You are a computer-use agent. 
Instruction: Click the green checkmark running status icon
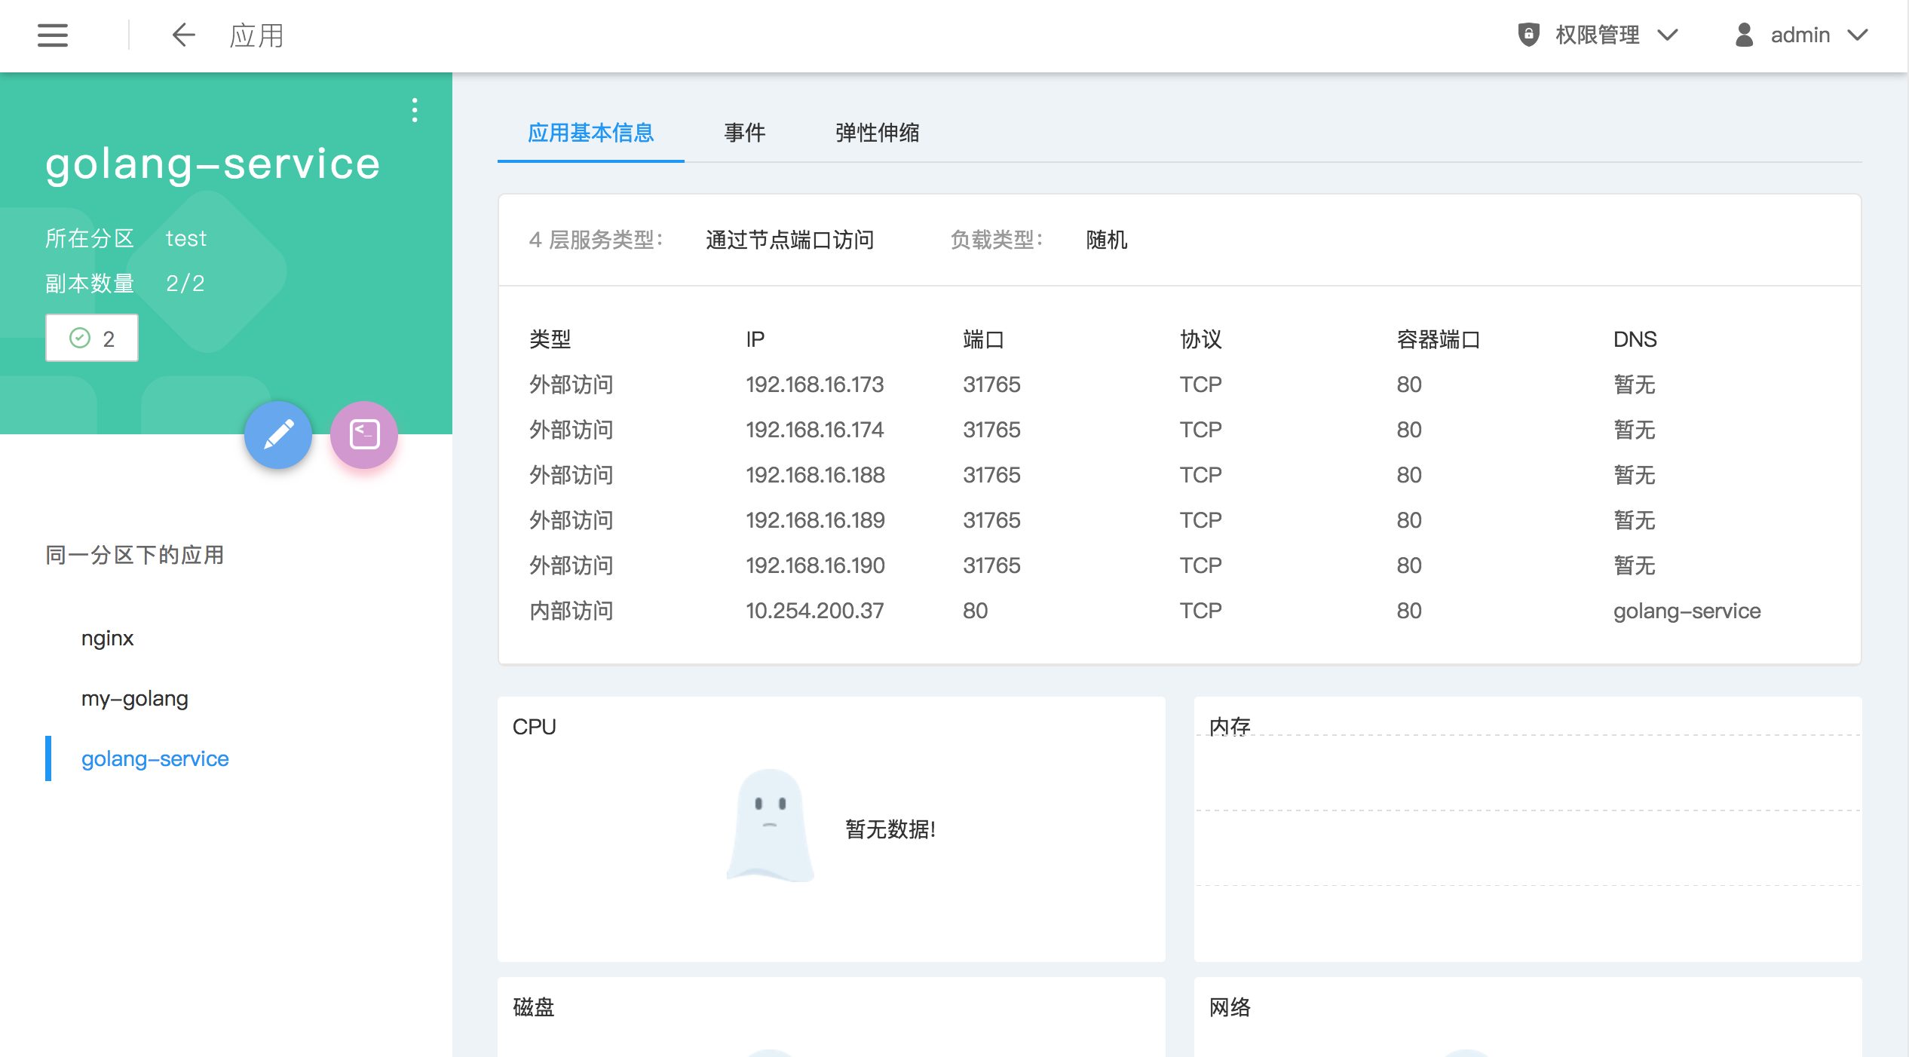coord(80,338)
